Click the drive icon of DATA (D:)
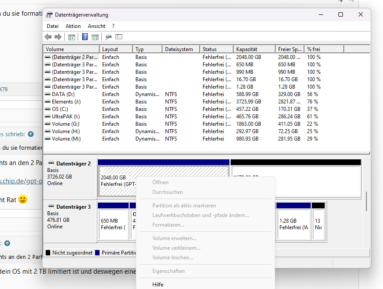Image resolution: width=383 pixels, height=289 pixels. pos(48,94)
